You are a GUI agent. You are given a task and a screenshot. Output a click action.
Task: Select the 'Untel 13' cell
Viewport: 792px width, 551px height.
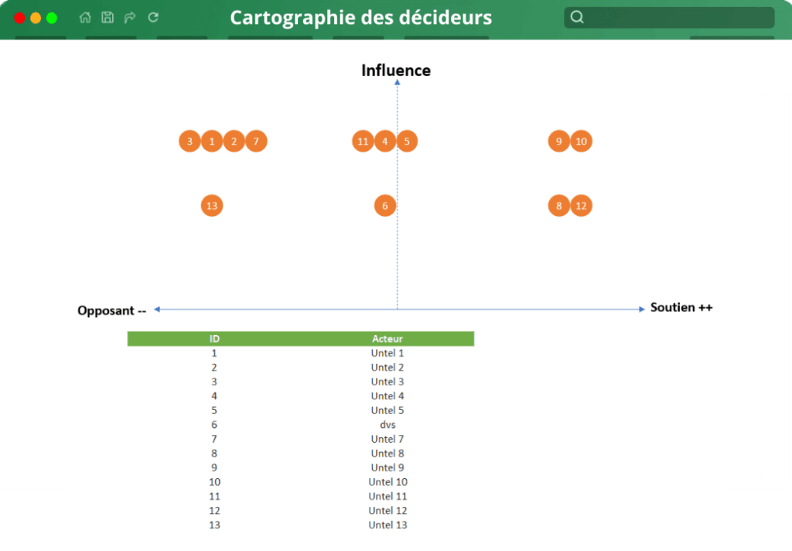click(387, 525)
